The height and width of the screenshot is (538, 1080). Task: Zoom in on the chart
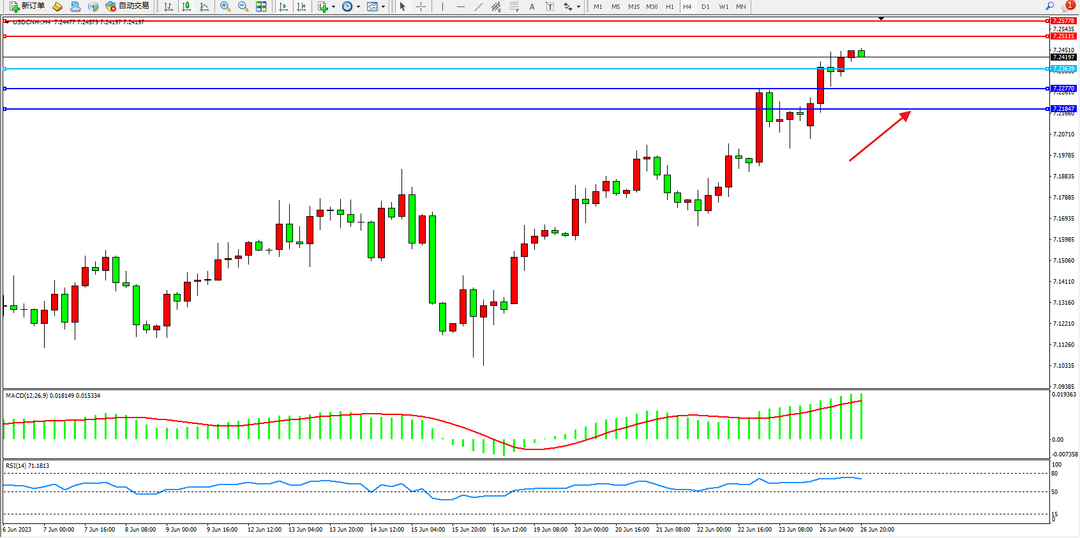[225, 6]
